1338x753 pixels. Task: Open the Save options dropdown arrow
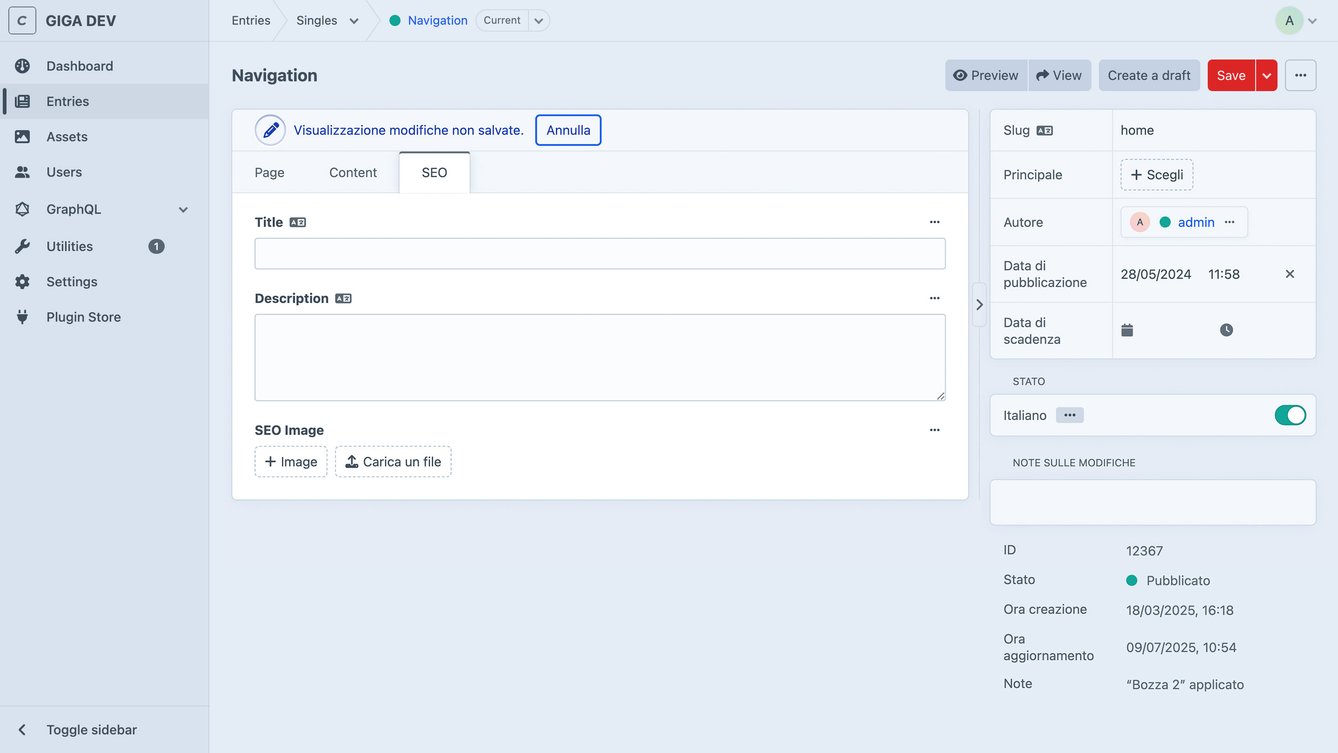point(1266,76)
